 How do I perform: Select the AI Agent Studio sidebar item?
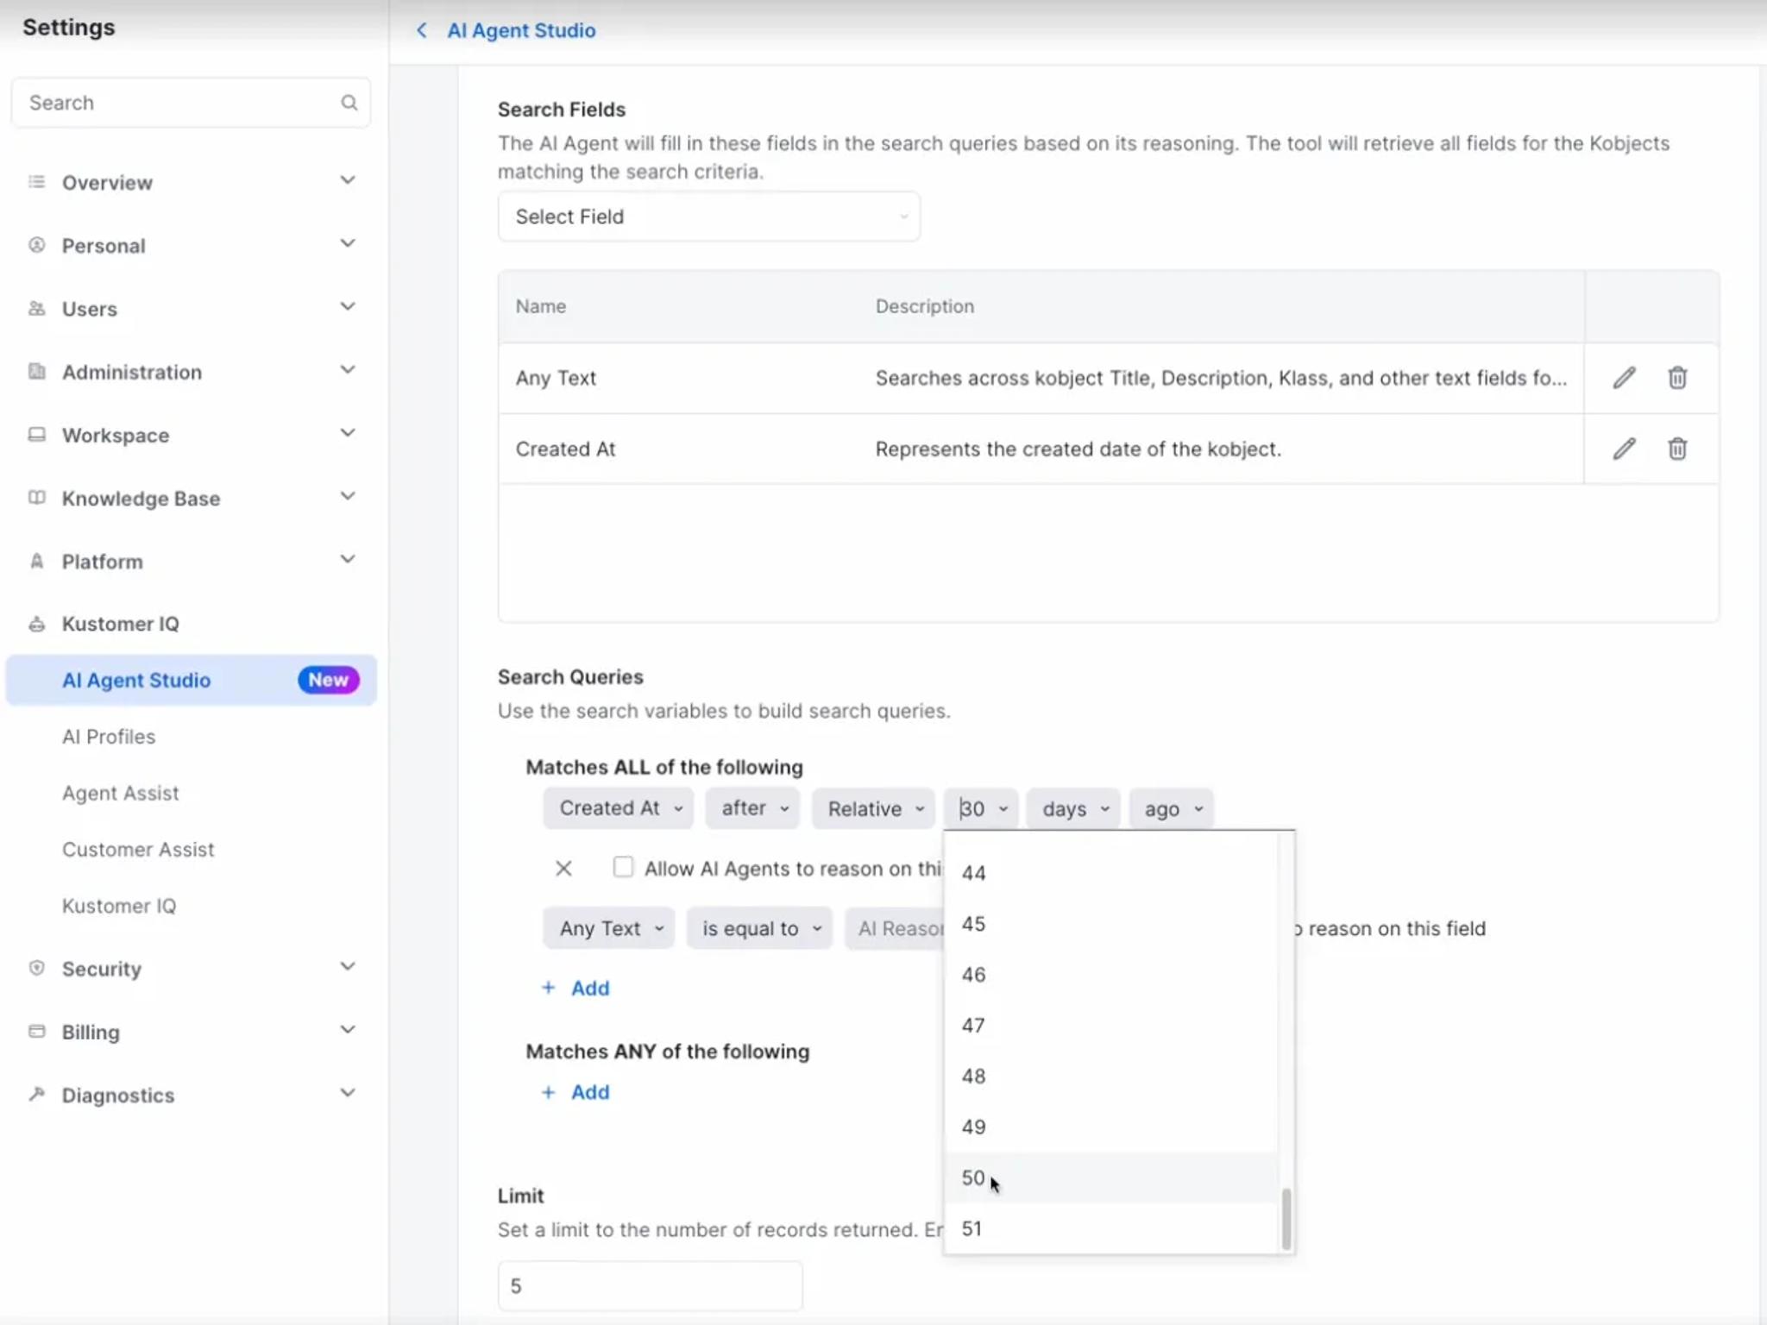[191, 680]
